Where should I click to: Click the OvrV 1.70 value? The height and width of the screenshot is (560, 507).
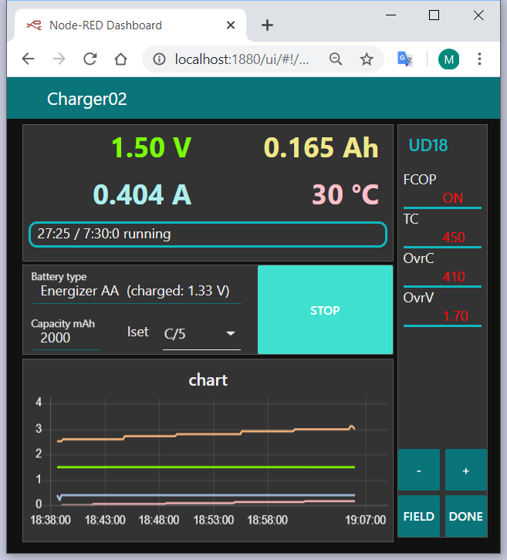coord(455,315)
